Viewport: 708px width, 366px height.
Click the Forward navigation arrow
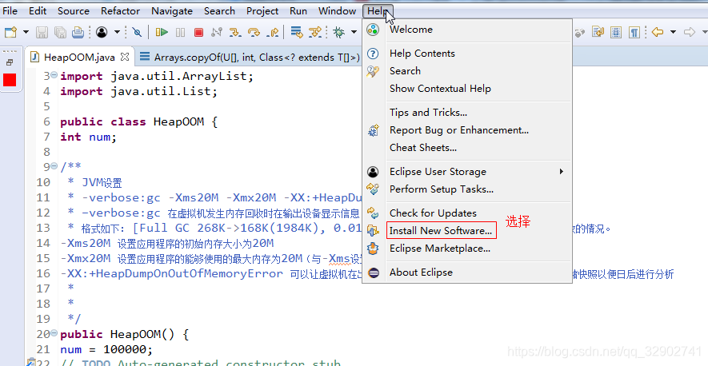click(x=690, y=32)
